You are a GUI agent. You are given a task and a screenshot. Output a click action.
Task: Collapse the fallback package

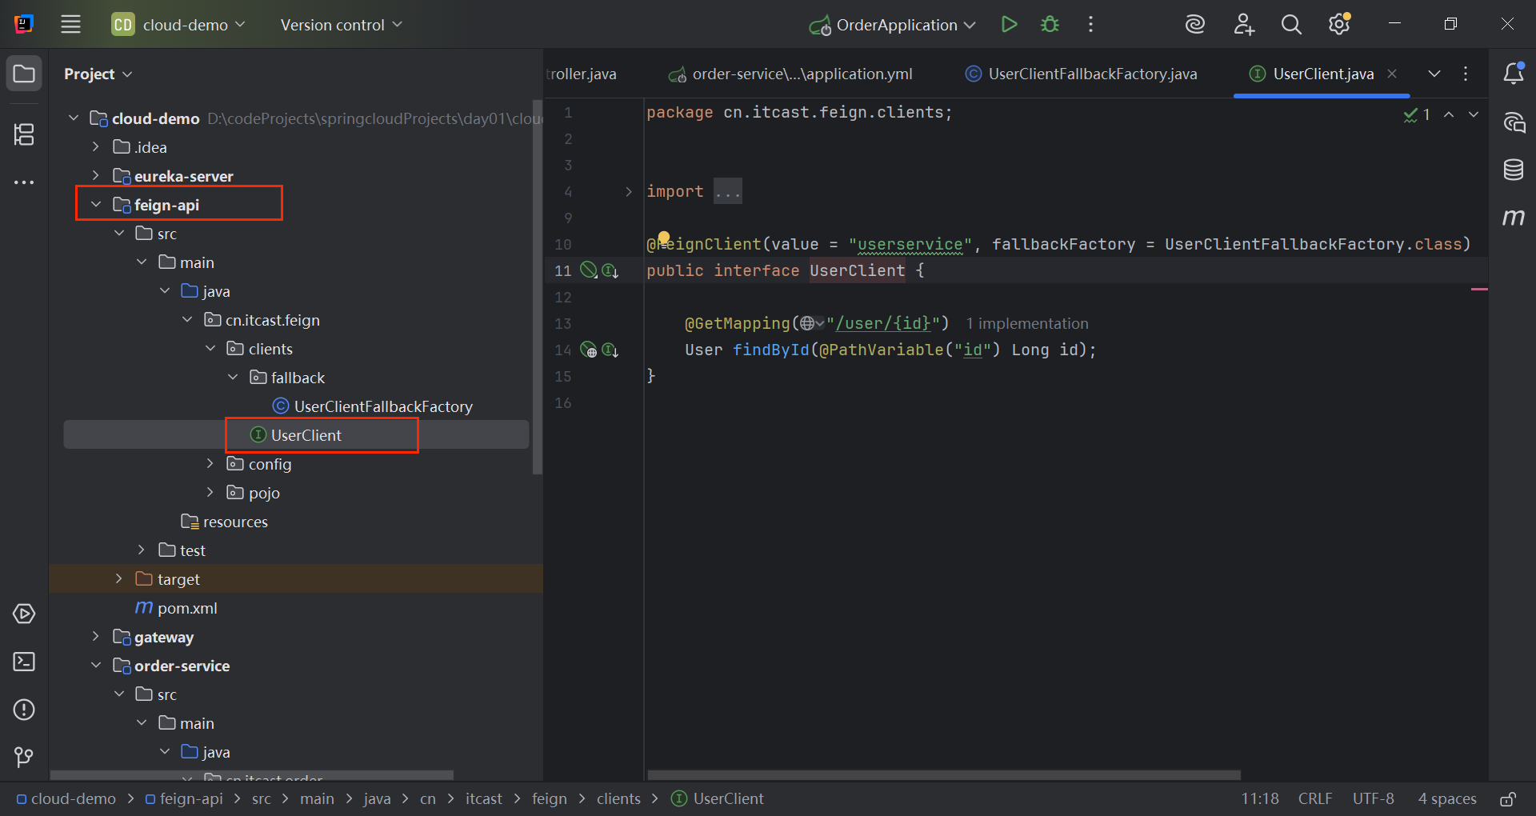(x=233, y=378)
